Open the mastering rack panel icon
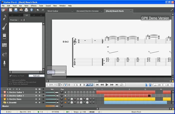Image resolution: width=175 pixels, height=114 pixels. [4, 45]
